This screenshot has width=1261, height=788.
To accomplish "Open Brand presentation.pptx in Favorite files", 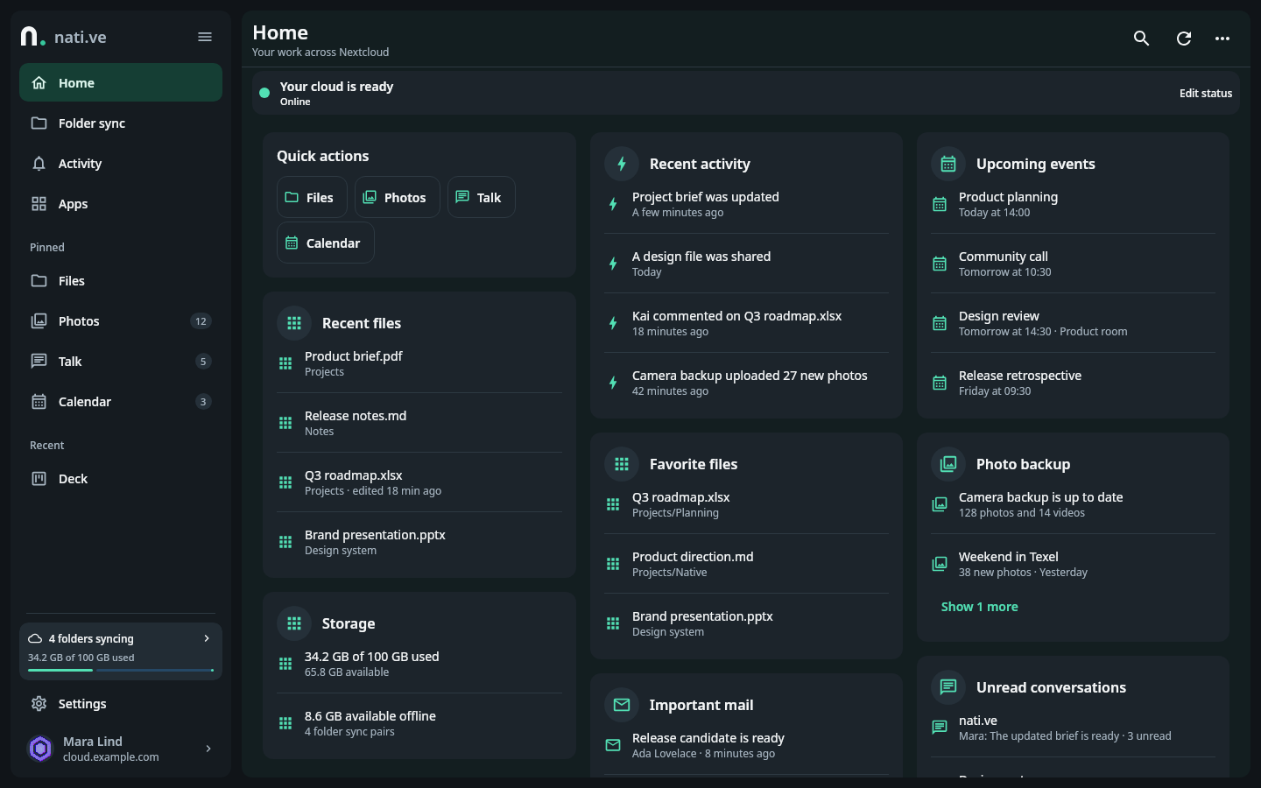I will [746, 623].
